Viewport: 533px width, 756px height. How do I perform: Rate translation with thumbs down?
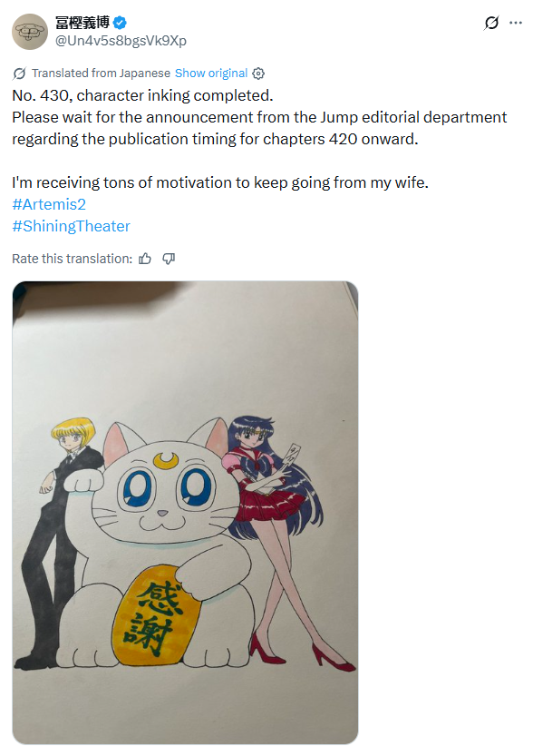[169, 259]
